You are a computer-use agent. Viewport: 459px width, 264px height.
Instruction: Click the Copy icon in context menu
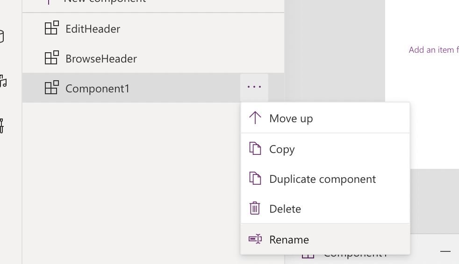coord(255,149)
